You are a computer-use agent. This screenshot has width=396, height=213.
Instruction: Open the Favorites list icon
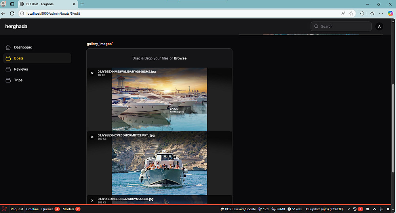pyautogui.click(x=372, y=13)
